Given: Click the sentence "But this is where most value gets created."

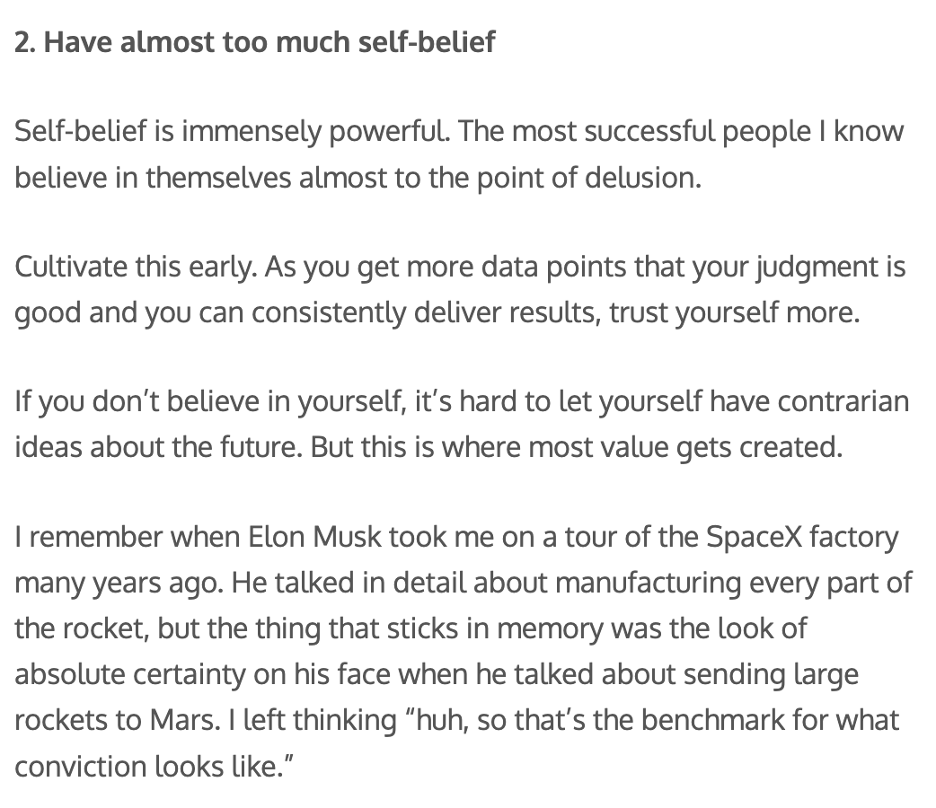Looking at the screenshot, I should click(577, 446).
